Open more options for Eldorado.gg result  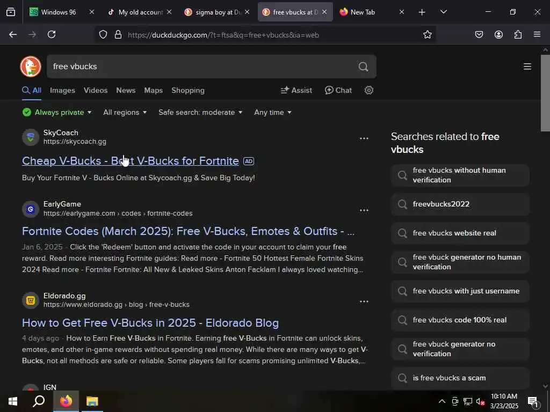[x=364, y=301]
